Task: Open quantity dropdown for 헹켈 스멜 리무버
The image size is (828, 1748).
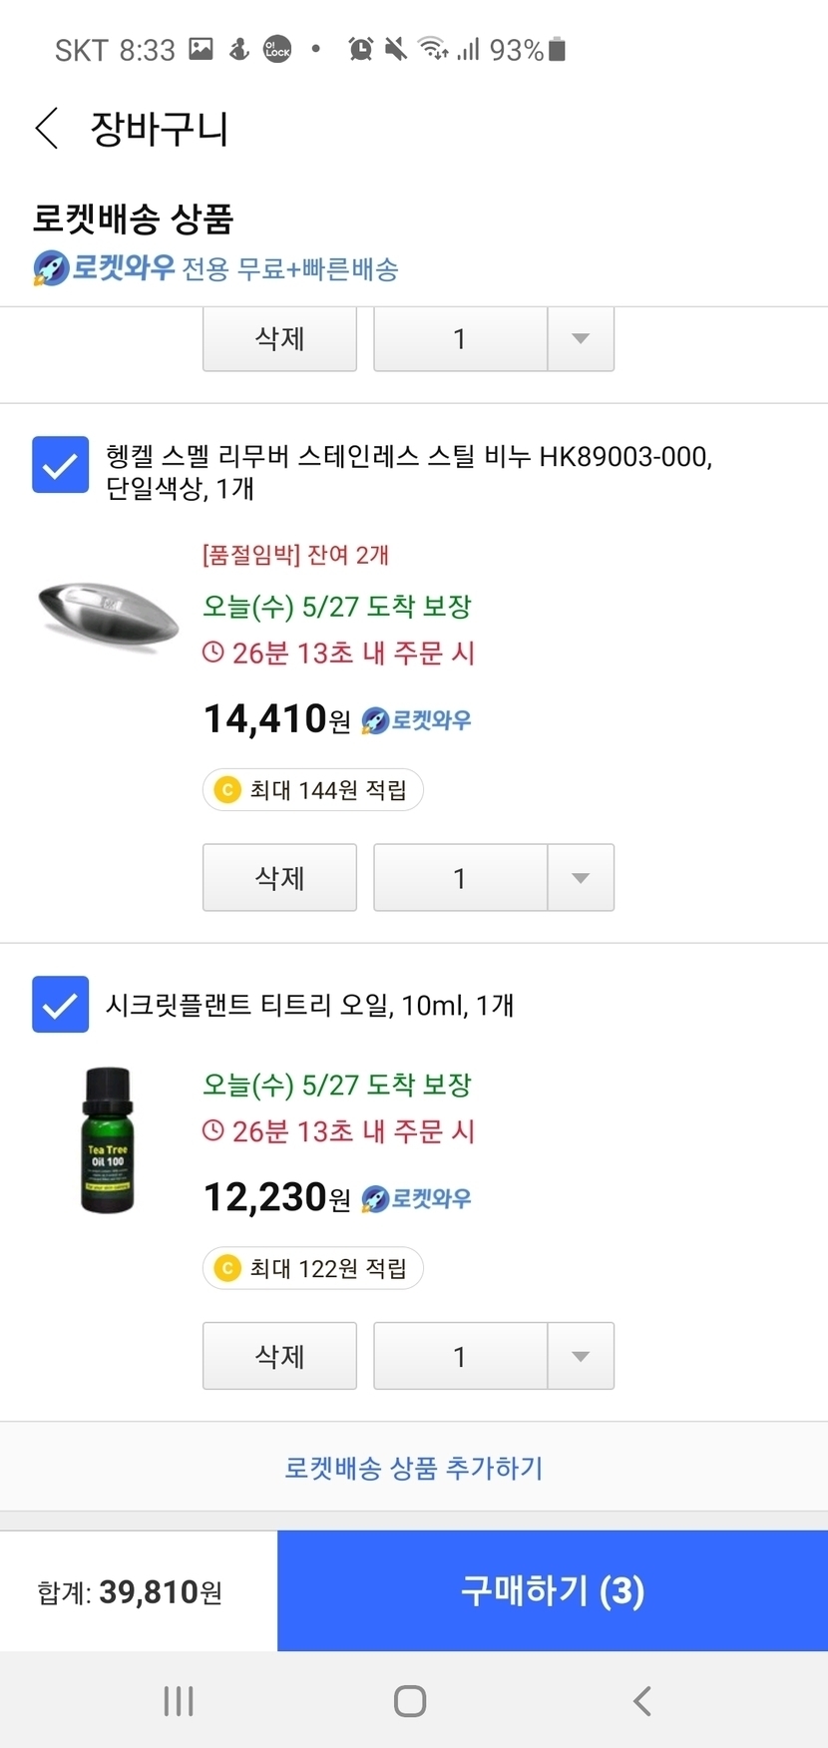Action: tap(580, 878)
